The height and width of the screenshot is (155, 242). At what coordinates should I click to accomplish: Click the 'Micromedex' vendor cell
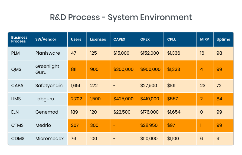[x=49, y=138]
